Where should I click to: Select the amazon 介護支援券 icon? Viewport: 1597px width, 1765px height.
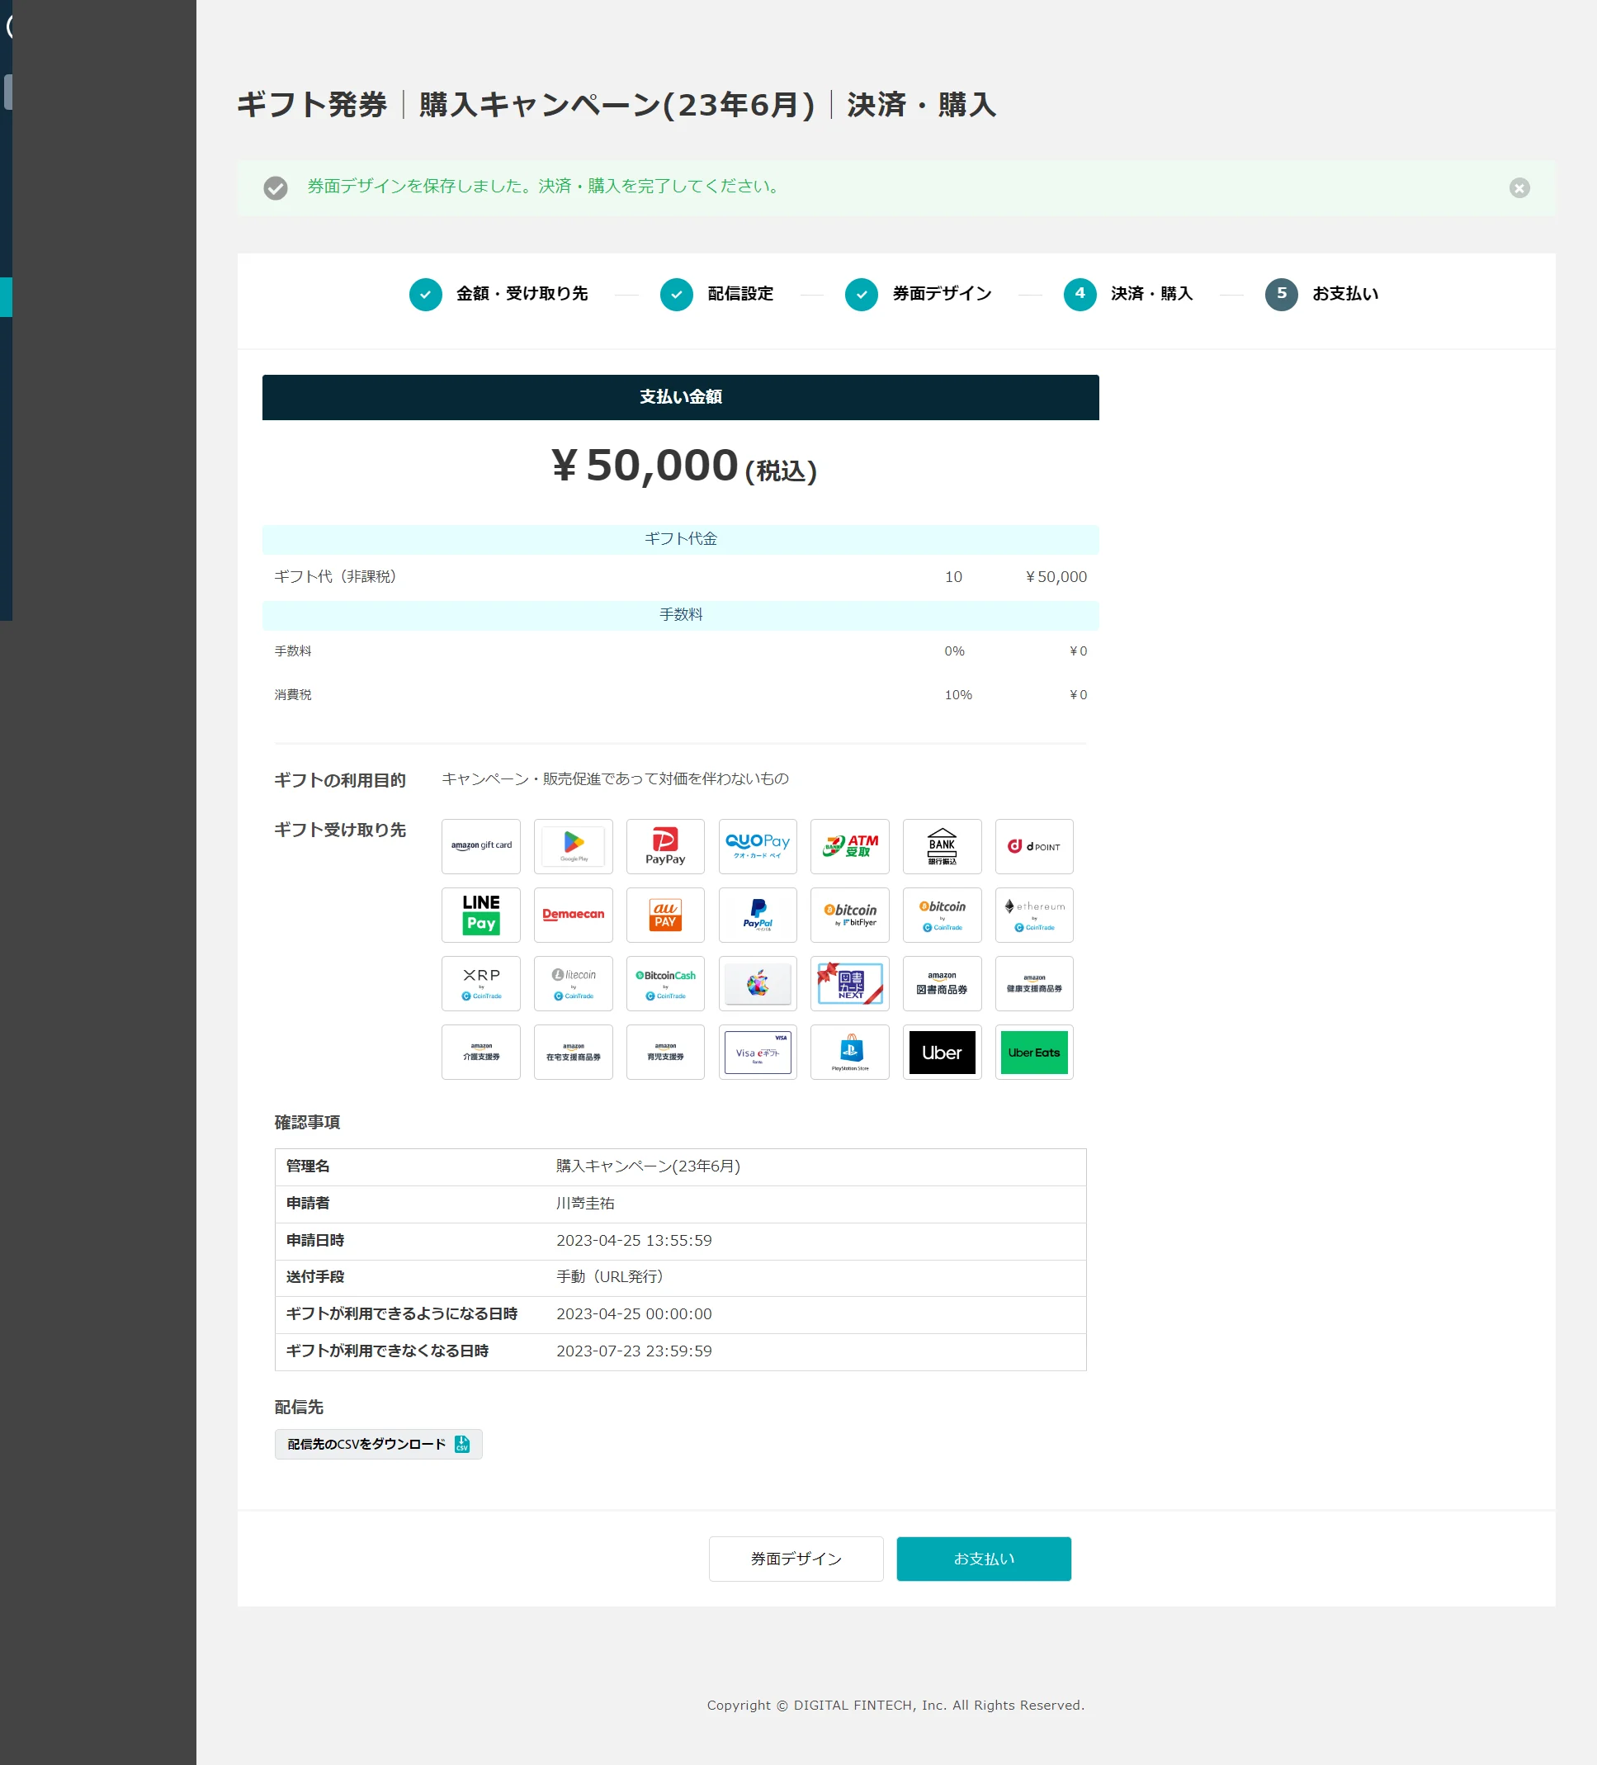tap(480, 1052)
